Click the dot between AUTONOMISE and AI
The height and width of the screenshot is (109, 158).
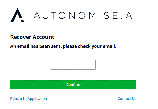121,18
